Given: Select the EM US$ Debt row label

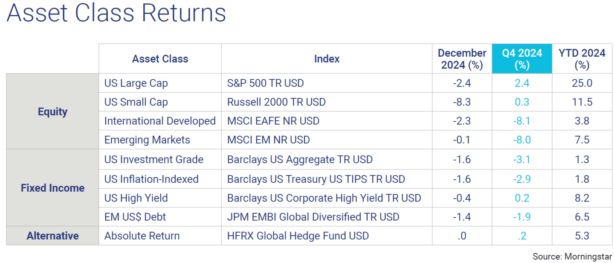Looking at the screenshot, I should [135, 217].
